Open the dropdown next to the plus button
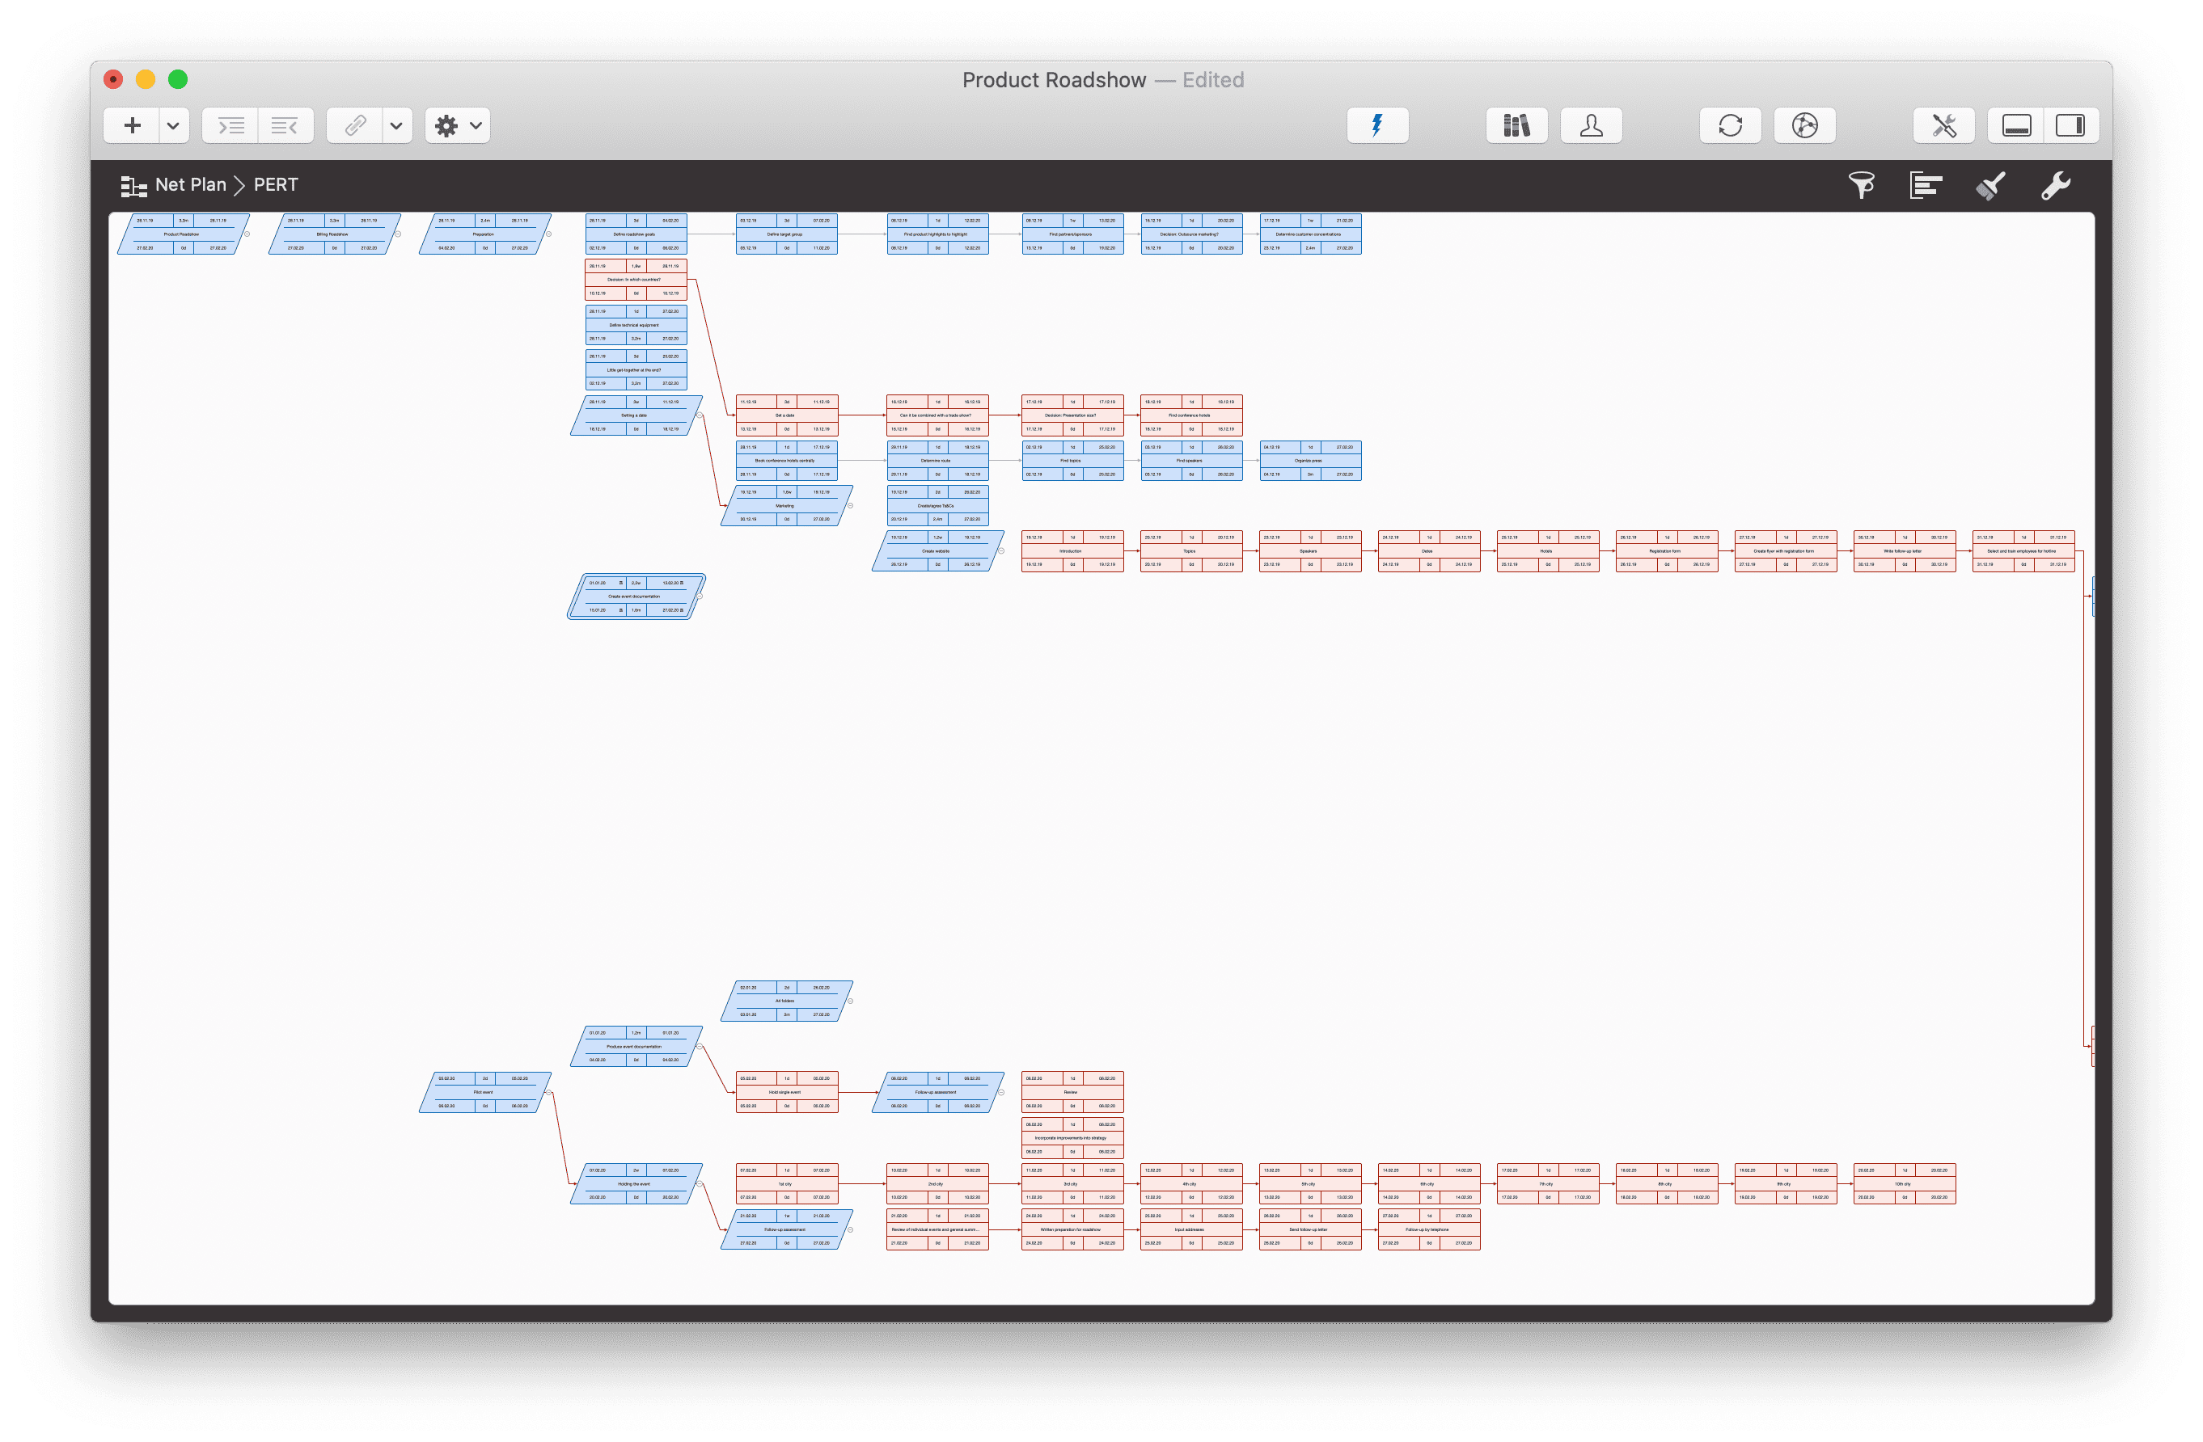The image size is (2203, 1442). (172, 124)
